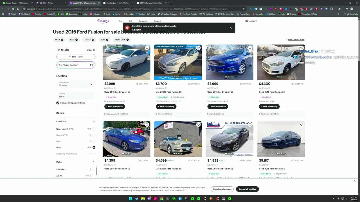Check Availability for the $4,300 Fusion

[x=269, y=107]
